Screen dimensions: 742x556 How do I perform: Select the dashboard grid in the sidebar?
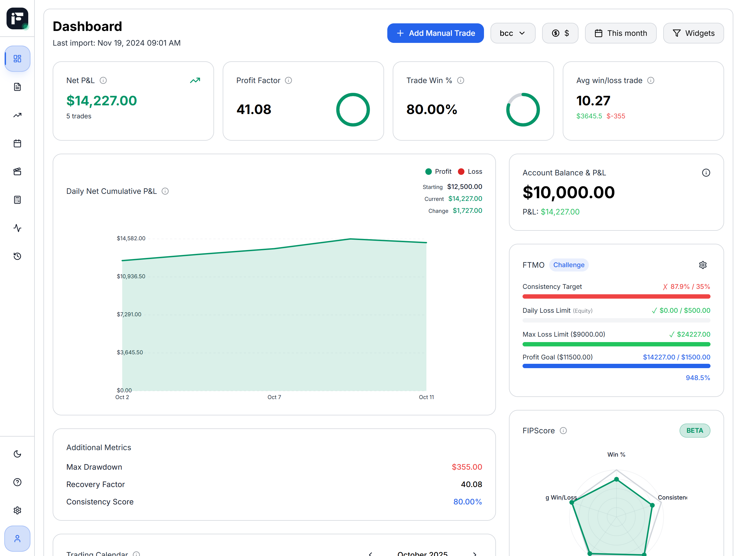(17, 59)
